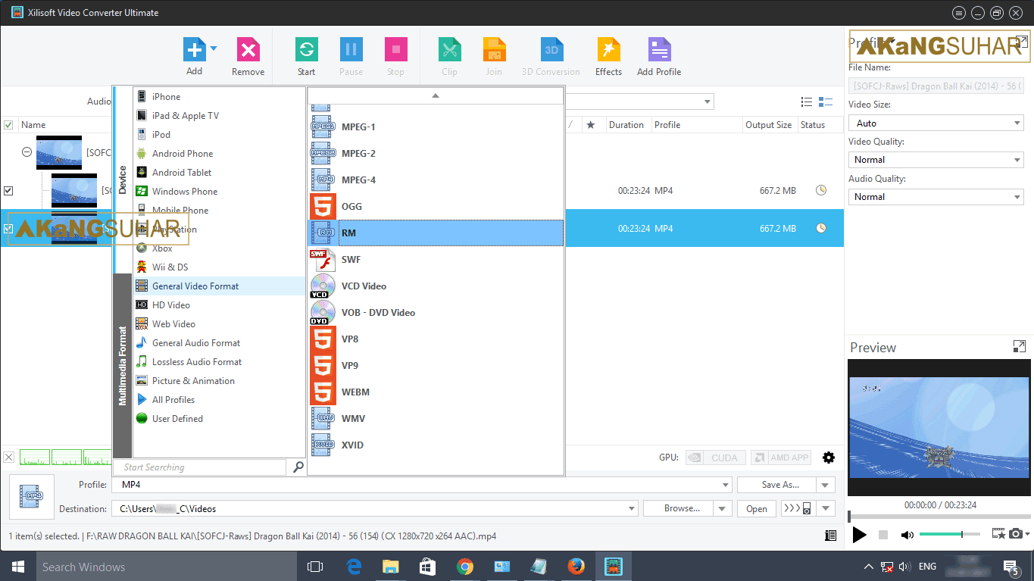Click the Join toolbar icon
The image size is (1034, 581).
[494, 50]
